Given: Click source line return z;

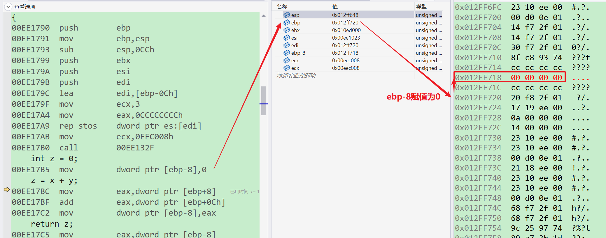Looking at the screenshot, I should click(x=52, y=224).
